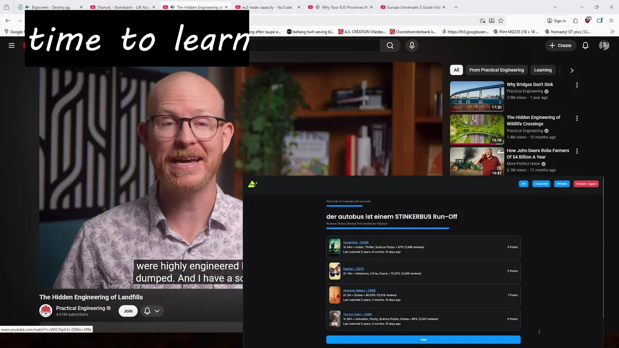The height and width of the screenshot is (348, 619).
Task: Select the Learning filter chip
Action: coord(543,70)
